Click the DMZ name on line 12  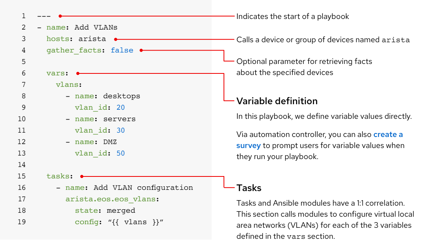coord(110,142)
